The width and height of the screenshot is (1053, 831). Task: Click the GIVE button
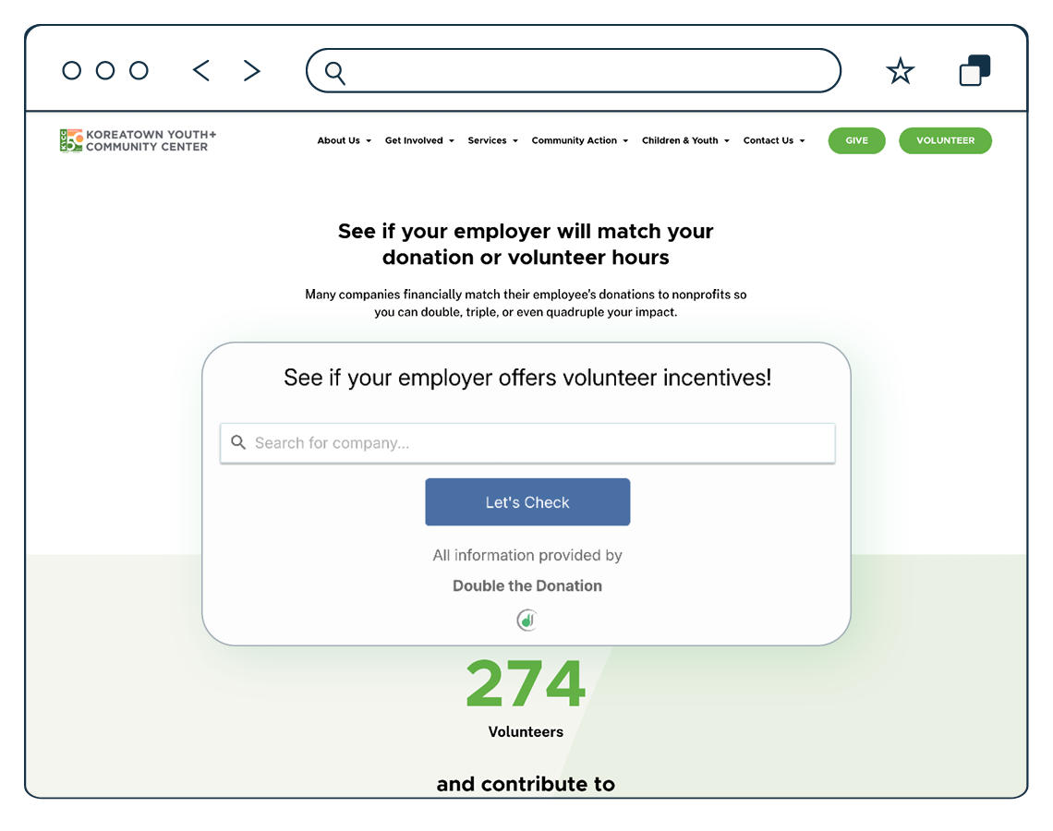[x=856, y=140]
